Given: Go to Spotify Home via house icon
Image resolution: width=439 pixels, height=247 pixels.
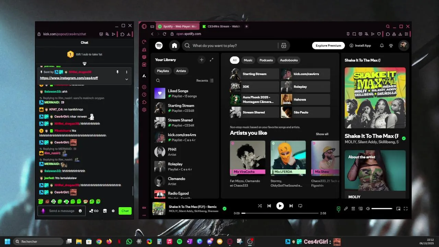Looking at the screenshot, I should pyautogui.click(x=175, y=45).
